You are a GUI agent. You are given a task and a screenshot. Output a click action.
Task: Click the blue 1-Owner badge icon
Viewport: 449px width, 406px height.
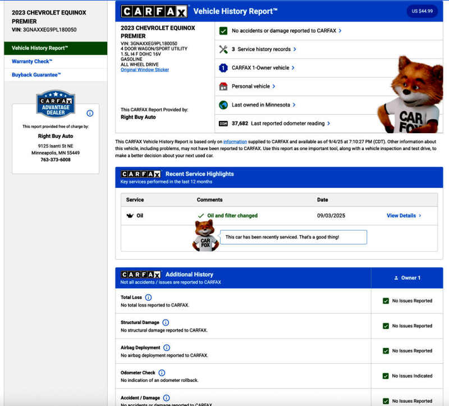click(223, 67)
